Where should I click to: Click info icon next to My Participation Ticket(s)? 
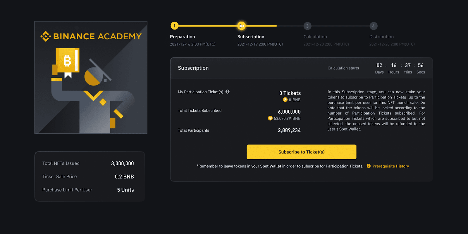click(227, 92)
